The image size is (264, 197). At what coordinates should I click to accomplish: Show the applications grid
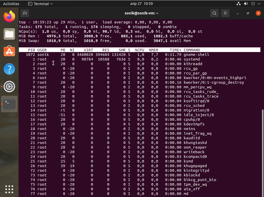click(x=9, y=189)
